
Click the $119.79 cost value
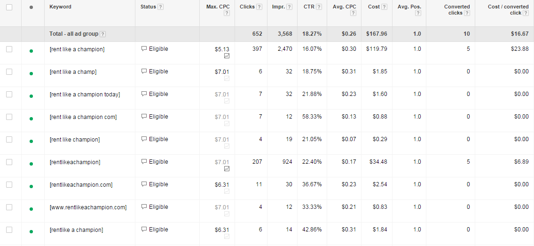[x=377, y=49]
